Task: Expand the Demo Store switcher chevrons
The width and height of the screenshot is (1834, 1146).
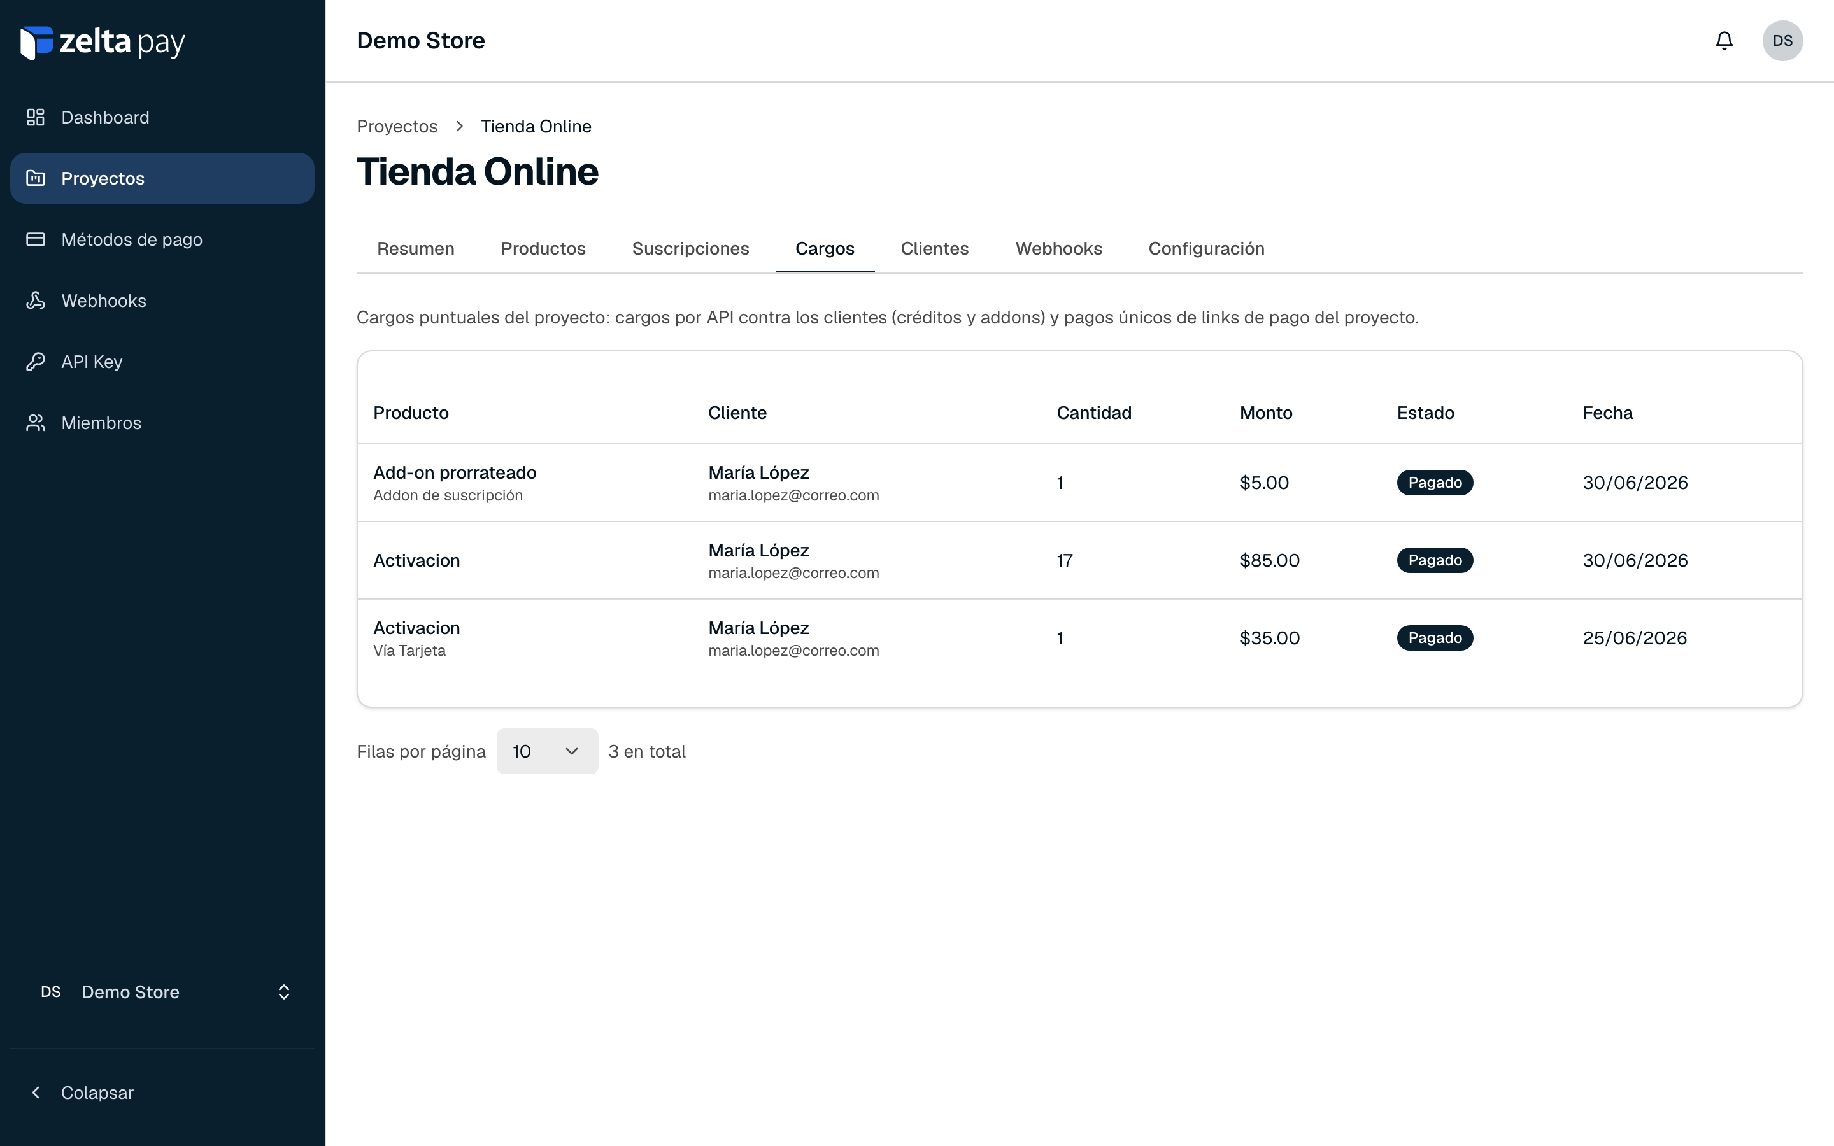Action: [284, 992]
